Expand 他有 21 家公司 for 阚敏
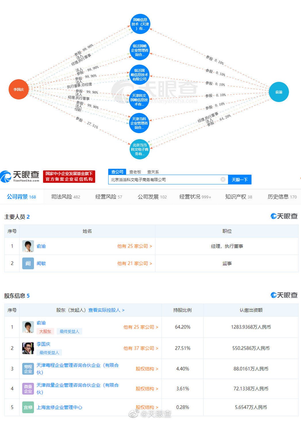 pyautogui.click(x=135, y=263)
